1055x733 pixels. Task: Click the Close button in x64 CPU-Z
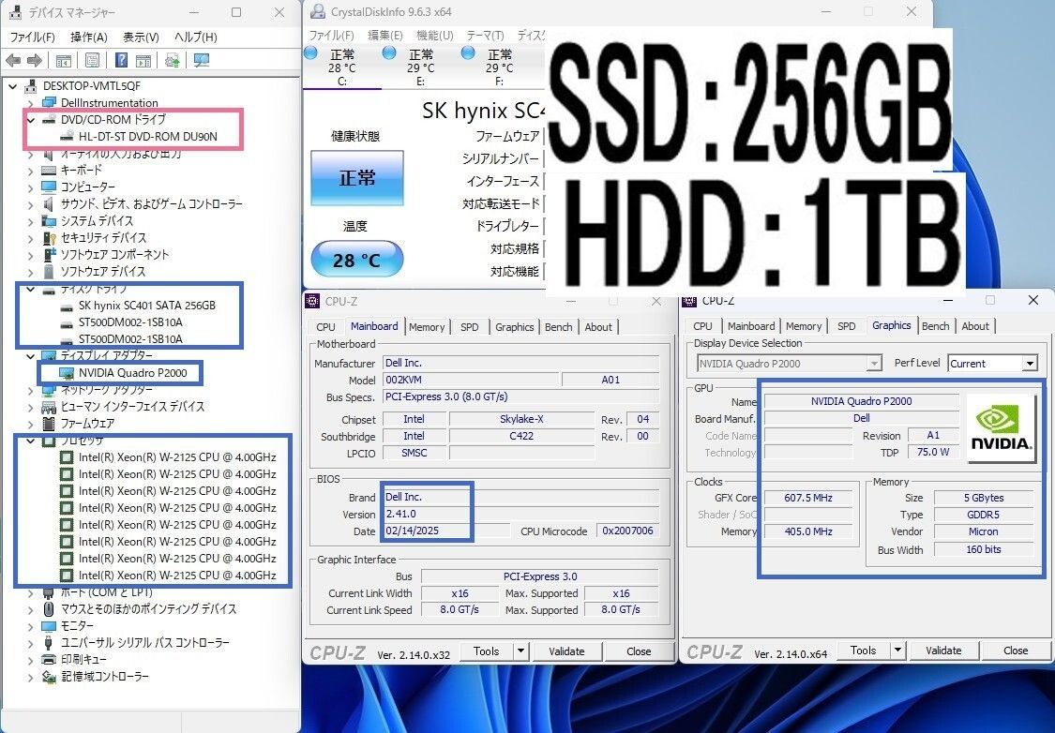pos(1016,651)
